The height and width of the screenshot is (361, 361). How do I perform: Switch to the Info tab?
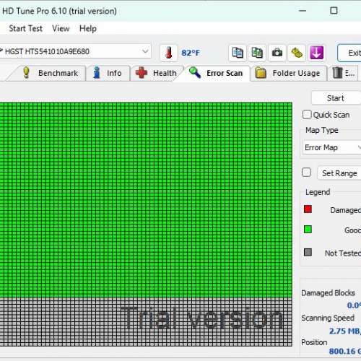click(108, 73)
